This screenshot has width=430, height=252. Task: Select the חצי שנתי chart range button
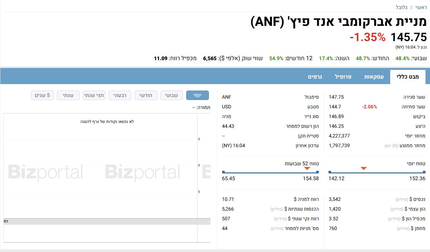pos(94,95)
